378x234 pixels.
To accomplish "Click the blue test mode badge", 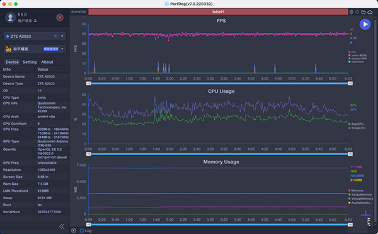I will click(x=51, y=49).
